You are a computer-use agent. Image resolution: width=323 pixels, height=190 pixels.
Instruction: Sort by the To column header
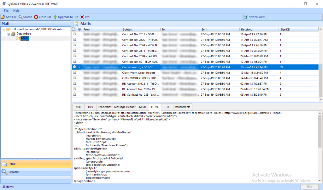click(180, 29)
